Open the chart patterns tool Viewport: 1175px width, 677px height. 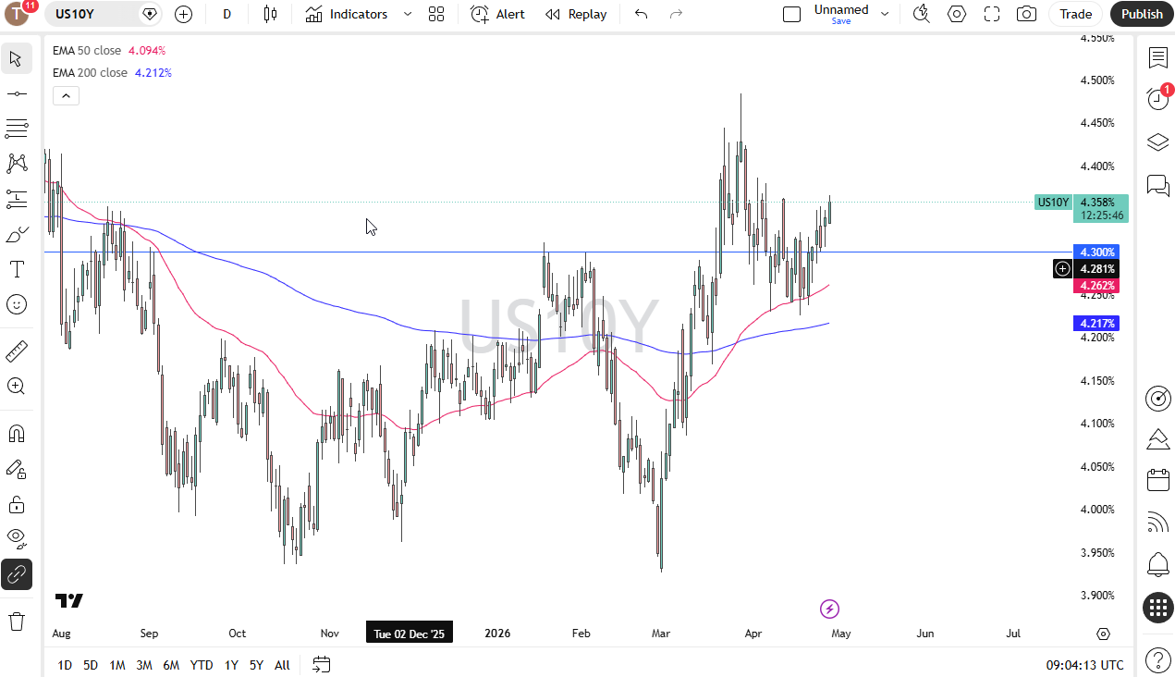(16, 164)
